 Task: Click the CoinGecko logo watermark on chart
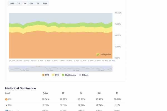pos(104,55)
